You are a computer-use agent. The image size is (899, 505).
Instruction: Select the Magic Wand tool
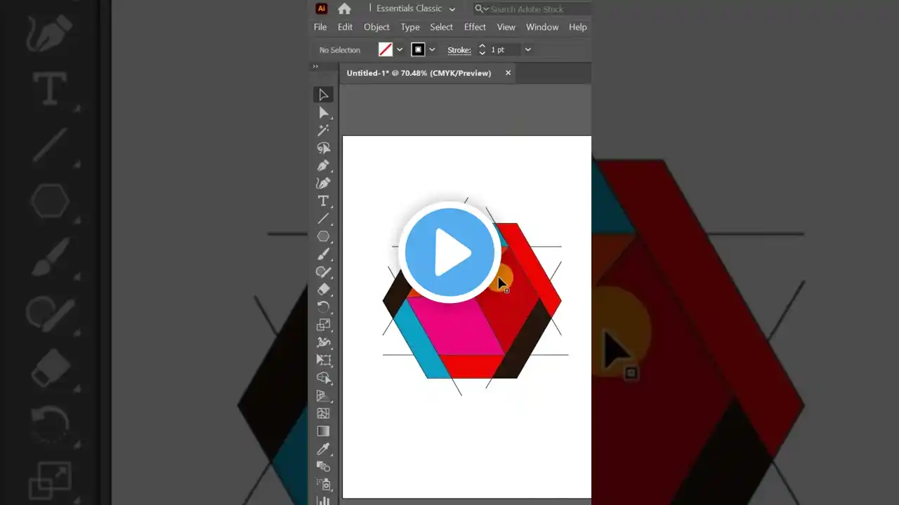[323, 130]
